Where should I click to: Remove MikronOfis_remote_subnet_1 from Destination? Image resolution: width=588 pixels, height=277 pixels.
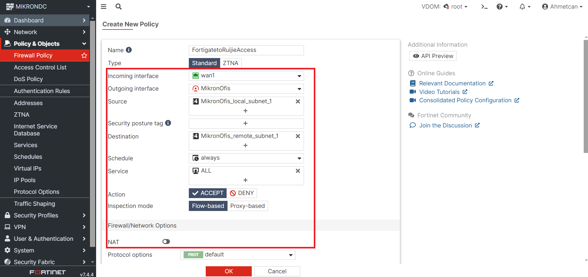(x=298, y=136)
